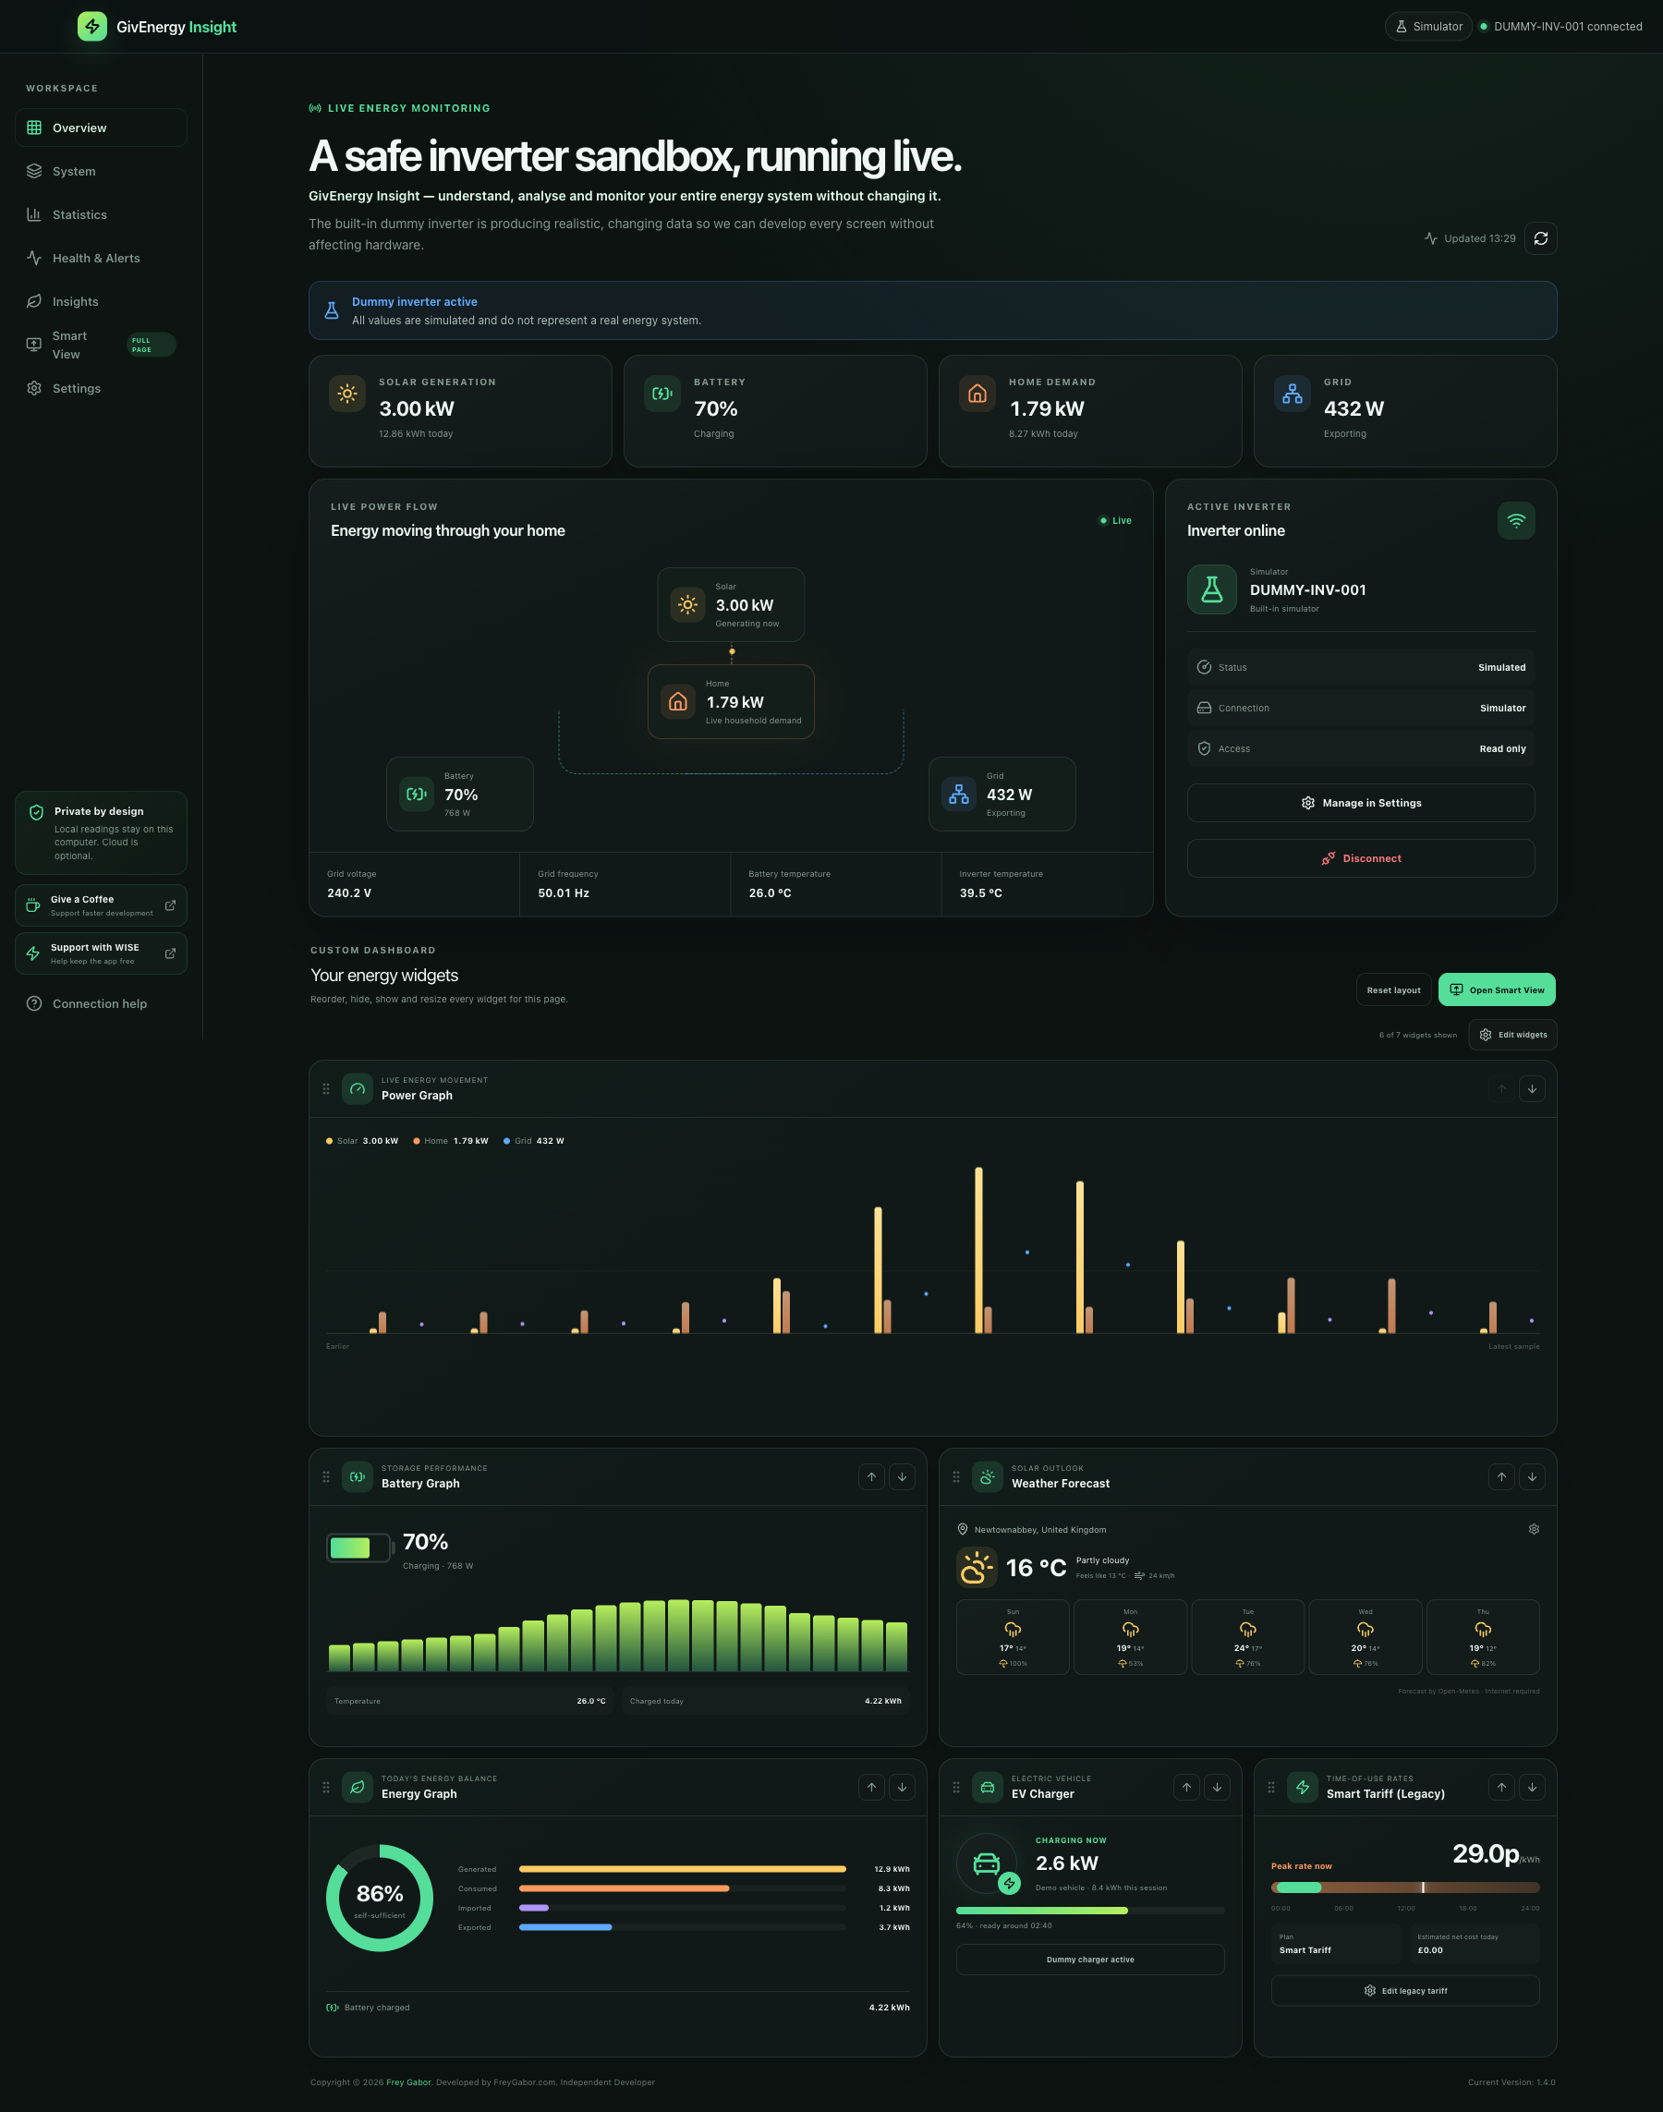The image size is (1663, 2112).
Task: Move the Weather Forecast widget down
Action: click(1532, 1476)
